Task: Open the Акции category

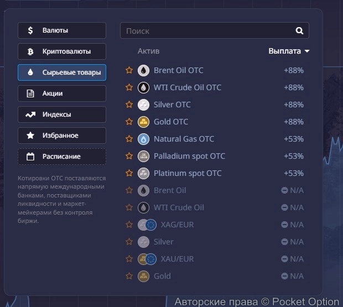Action: [x=61, y=93]
